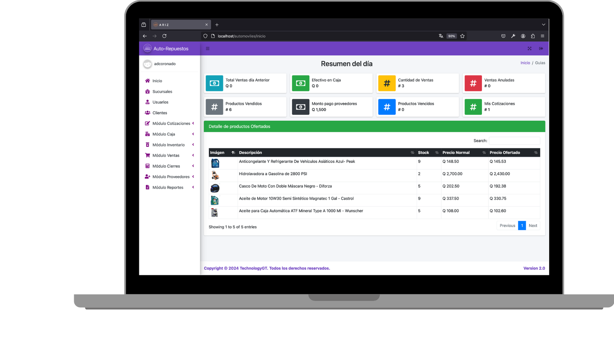
Task: Expand Módulo Cierres in the sidebar
Action: [169, 166]
